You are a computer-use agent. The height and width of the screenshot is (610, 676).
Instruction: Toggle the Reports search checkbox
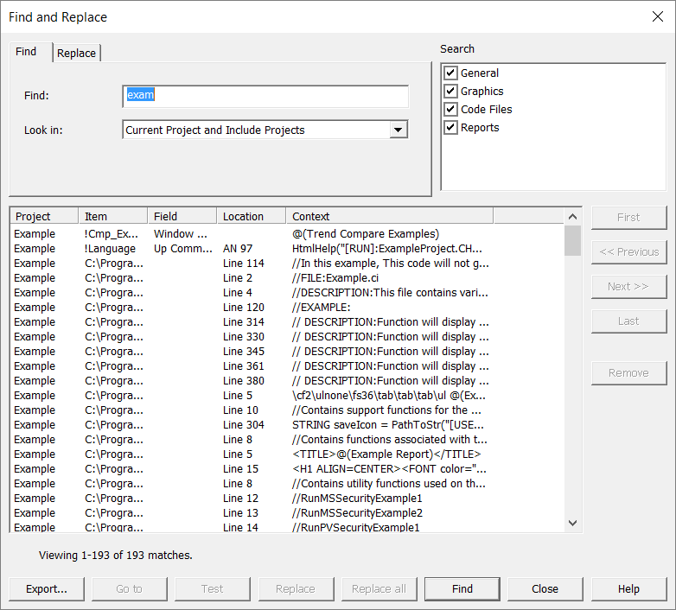(450, 128)
